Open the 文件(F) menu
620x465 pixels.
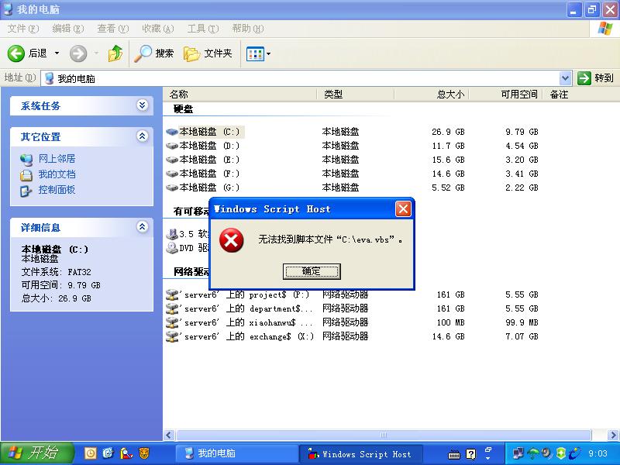click(23, 29)
